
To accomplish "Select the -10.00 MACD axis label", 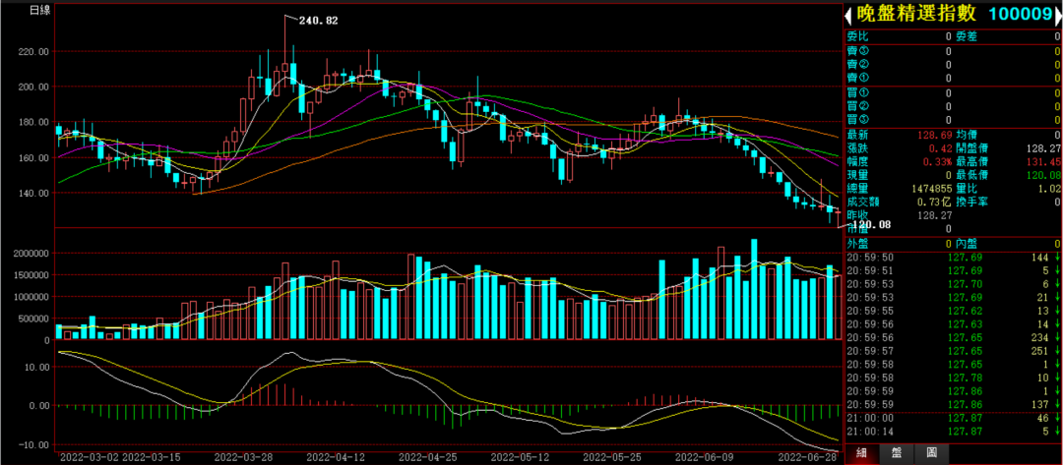I will pos(33,444).
